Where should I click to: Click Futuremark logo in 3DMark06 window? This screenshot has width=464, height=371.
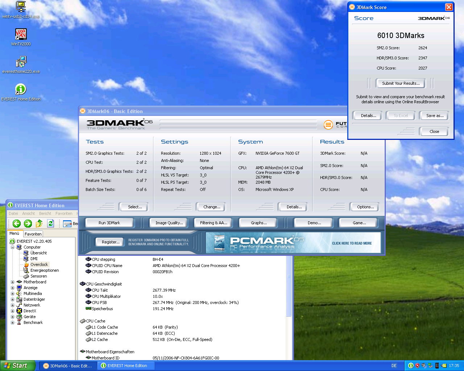point(328,125)
